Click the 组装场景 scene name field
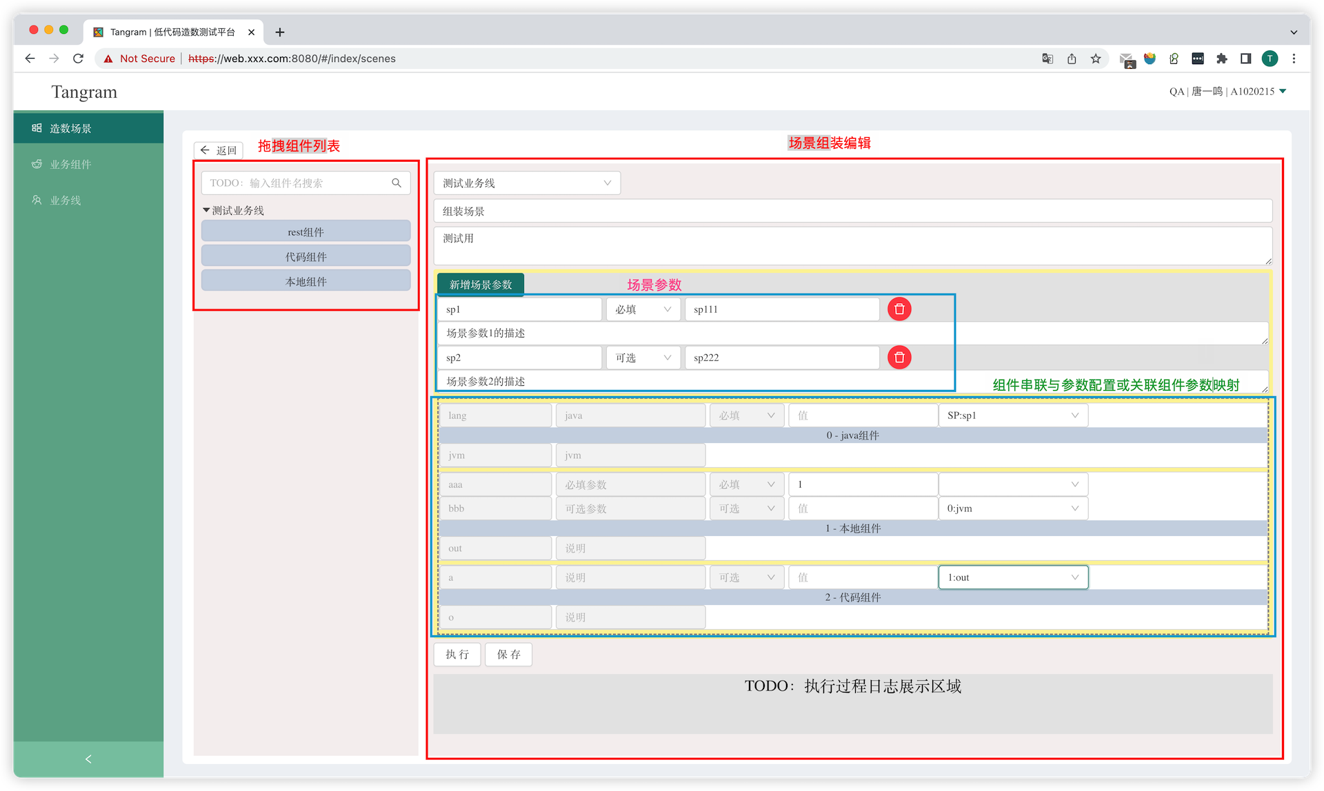This screenshot has height=791, width=1324. coord(852,211)
